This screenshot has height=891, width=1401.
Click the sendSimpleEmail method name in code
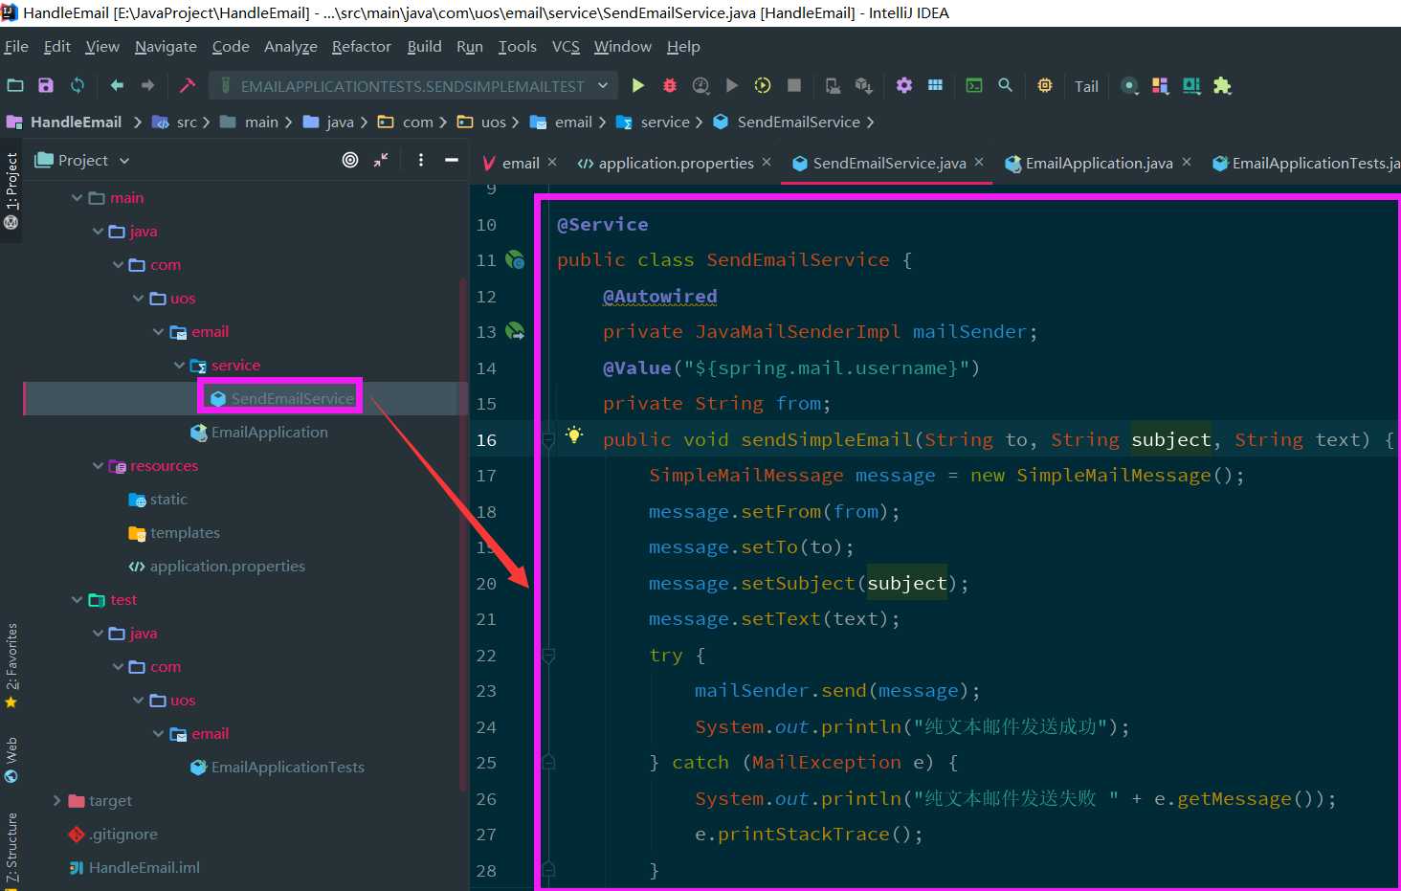point(827,439)
